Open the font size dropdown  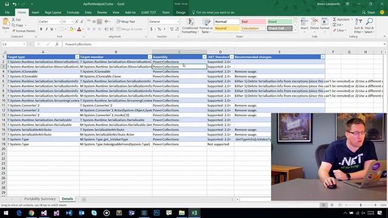coord(72,22)
